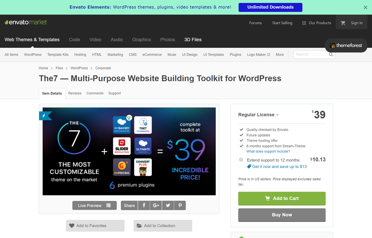
Task: Enable Extend support to 12 months
Action: point(241,160)
